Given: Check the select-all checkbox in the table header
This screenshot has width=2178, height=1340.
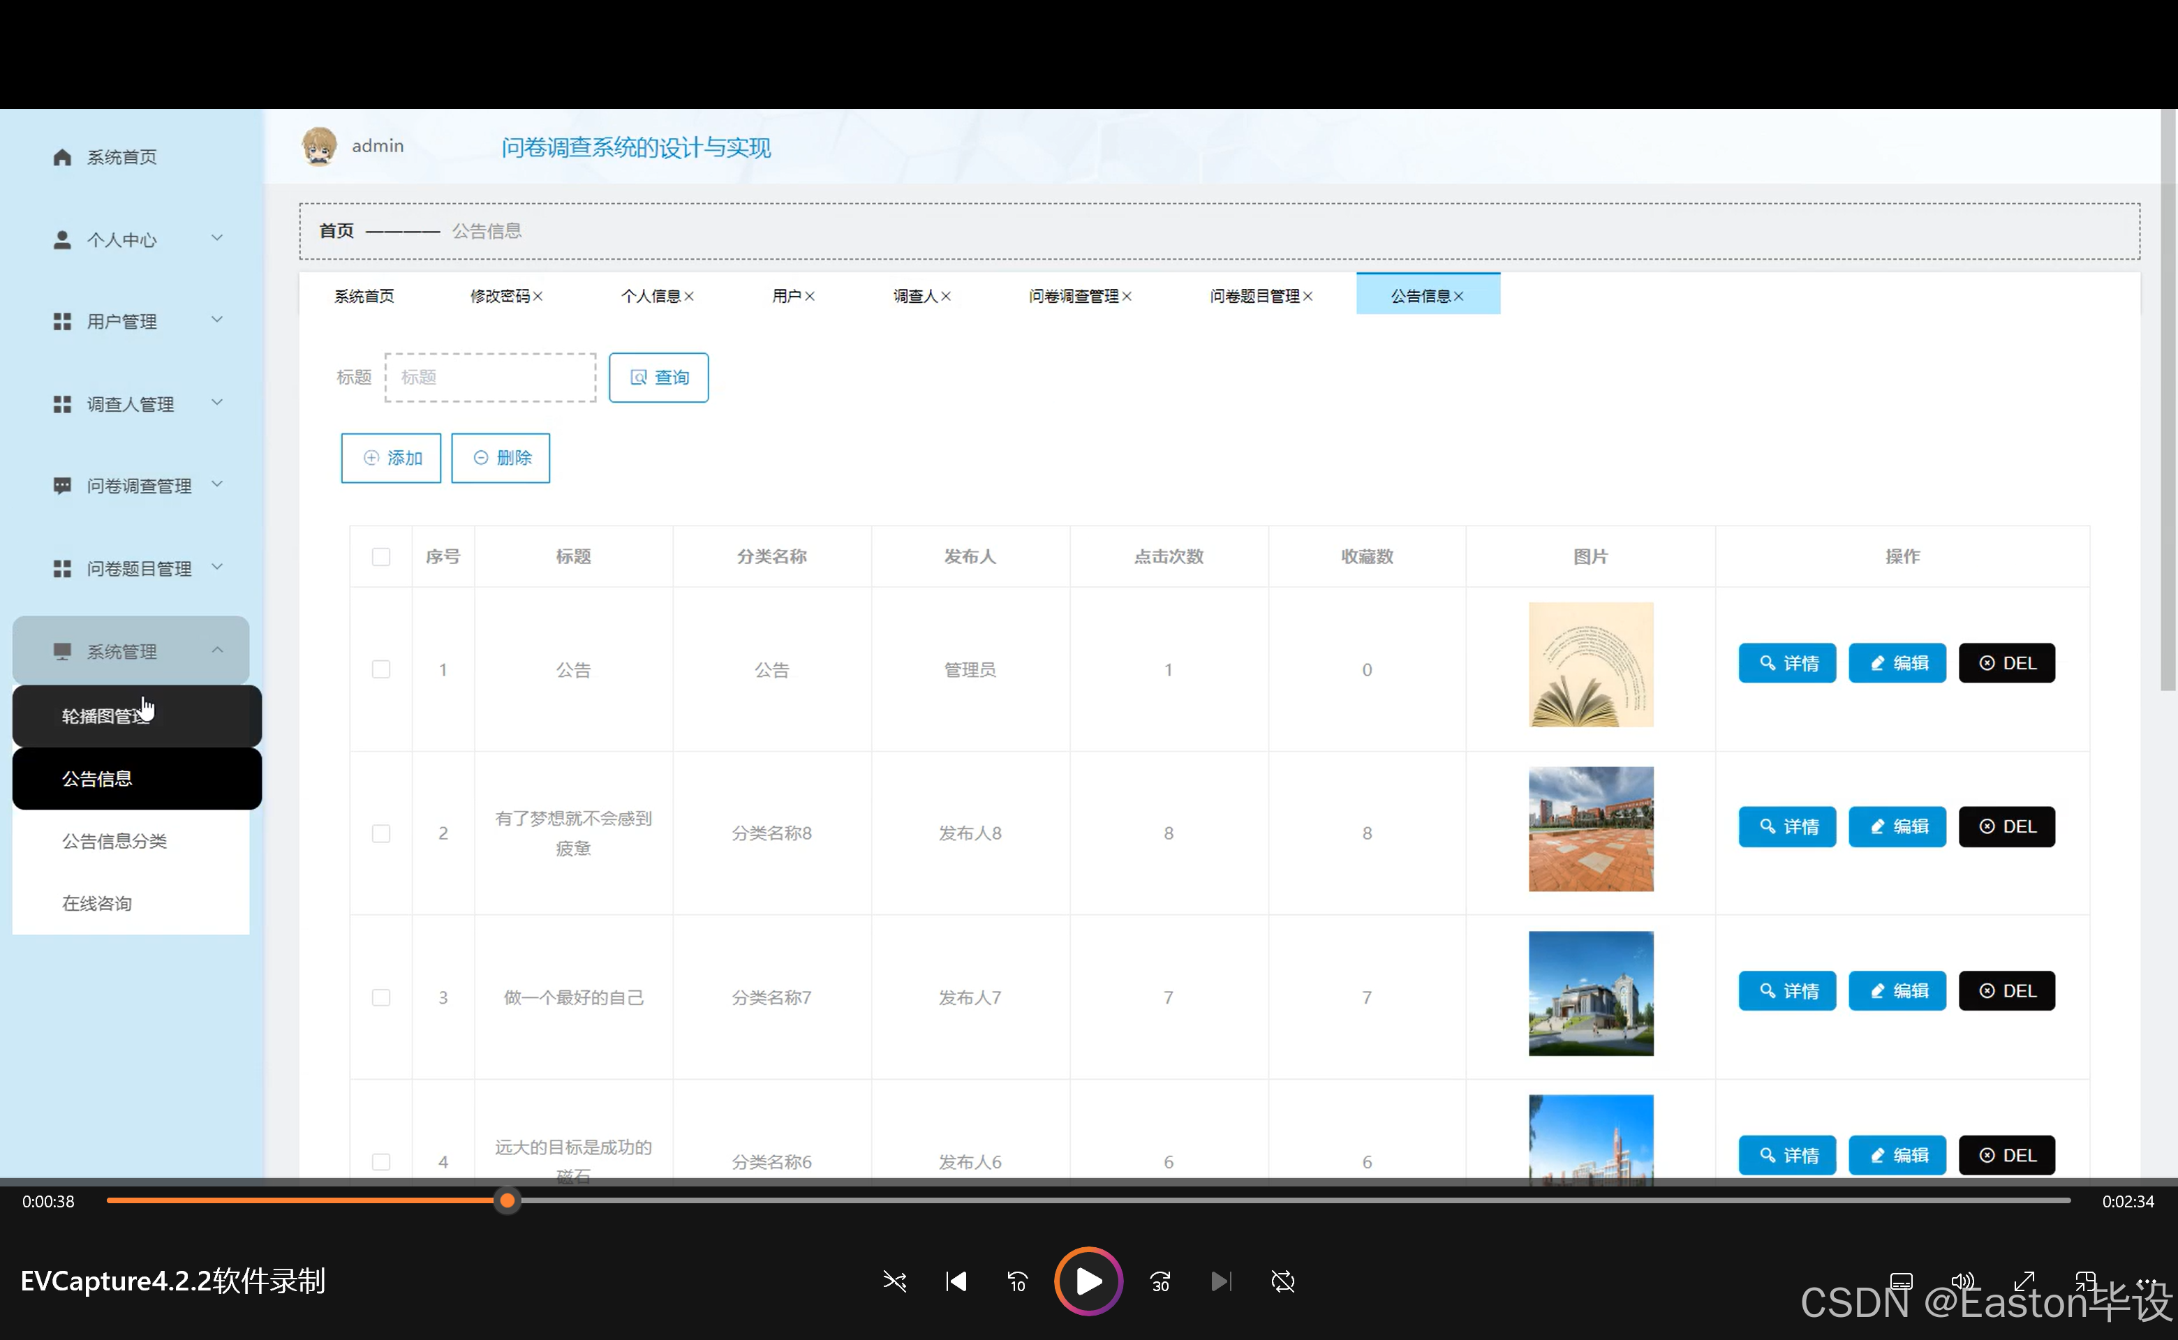Looking at the screenshot, I should tap(381, 556).
